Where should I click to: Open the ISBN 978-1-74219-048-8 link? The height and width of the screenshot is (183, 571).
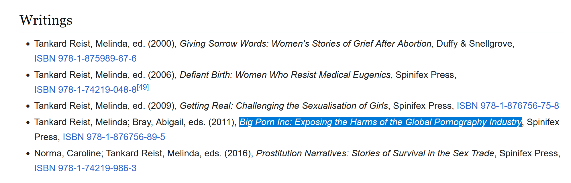coord(85,90)
